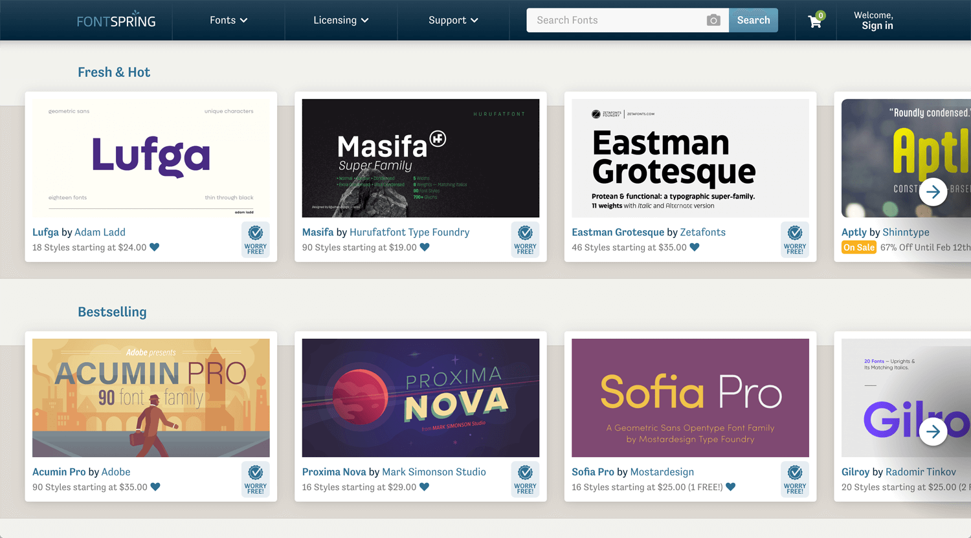This screenshot has width=971, height=538.
Task: Expand the Licensing menu
Action: (341, 20)
